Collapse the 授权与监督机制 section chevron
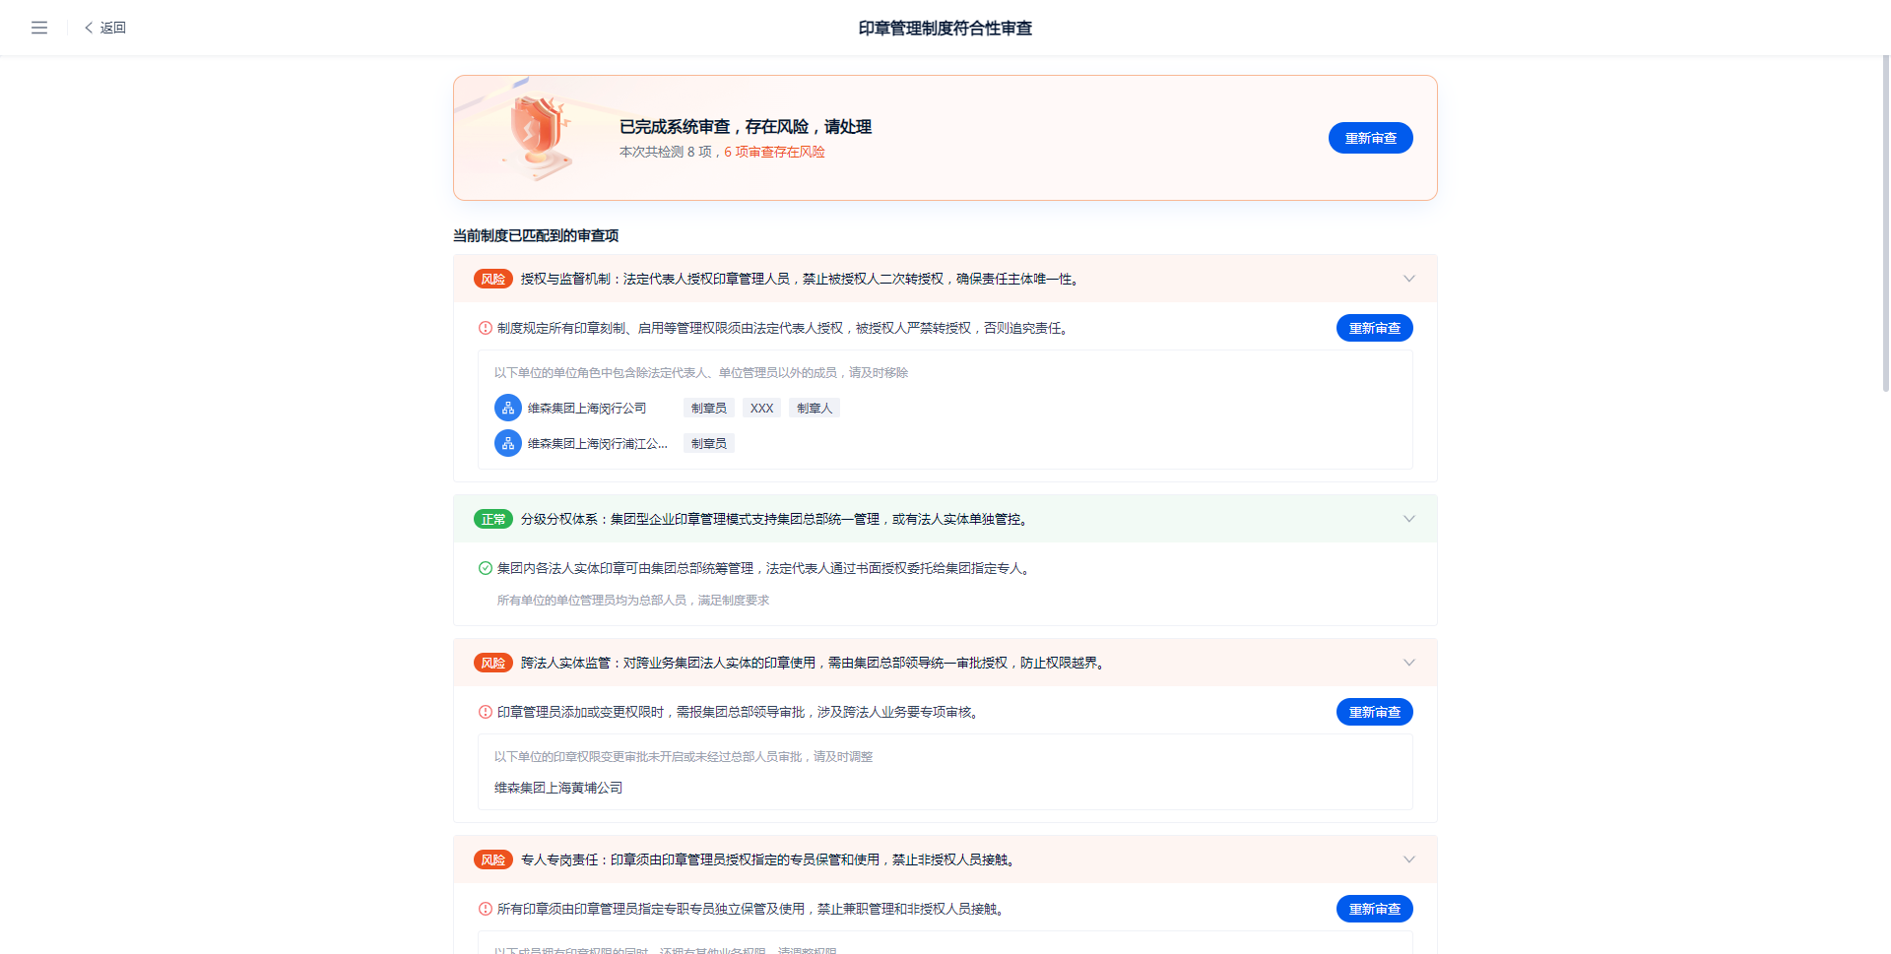Image resolution: width=1891 pixels, height=954 pixels. [x=1409, y=279]
